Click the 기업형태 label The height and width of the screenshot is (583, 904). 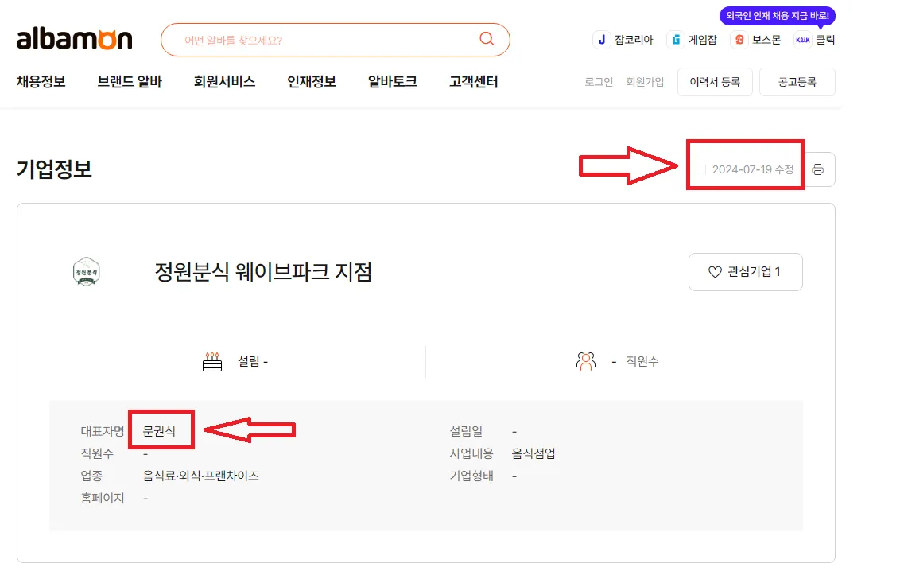471,476
